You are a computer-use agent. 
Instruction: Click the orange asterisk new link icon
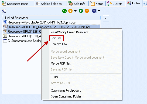(70, 11)
